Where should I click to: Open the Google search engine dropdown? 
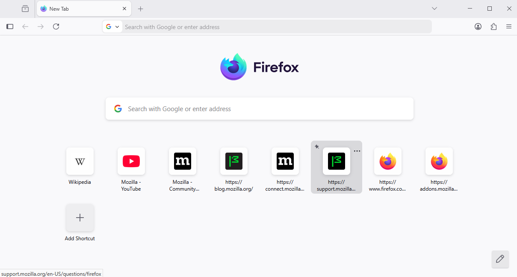click(x=112, y=27)
